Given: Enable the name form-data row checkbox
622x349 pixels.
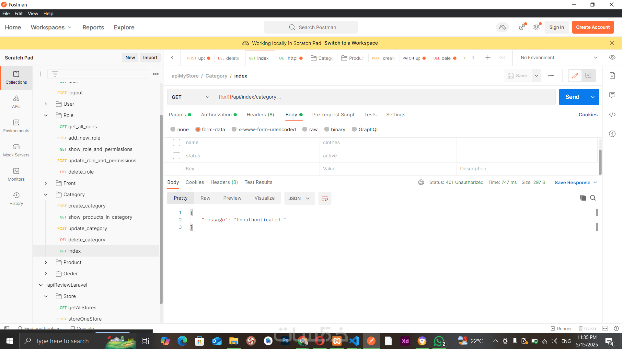Looking at the screenshot, I should click(177, 143).
